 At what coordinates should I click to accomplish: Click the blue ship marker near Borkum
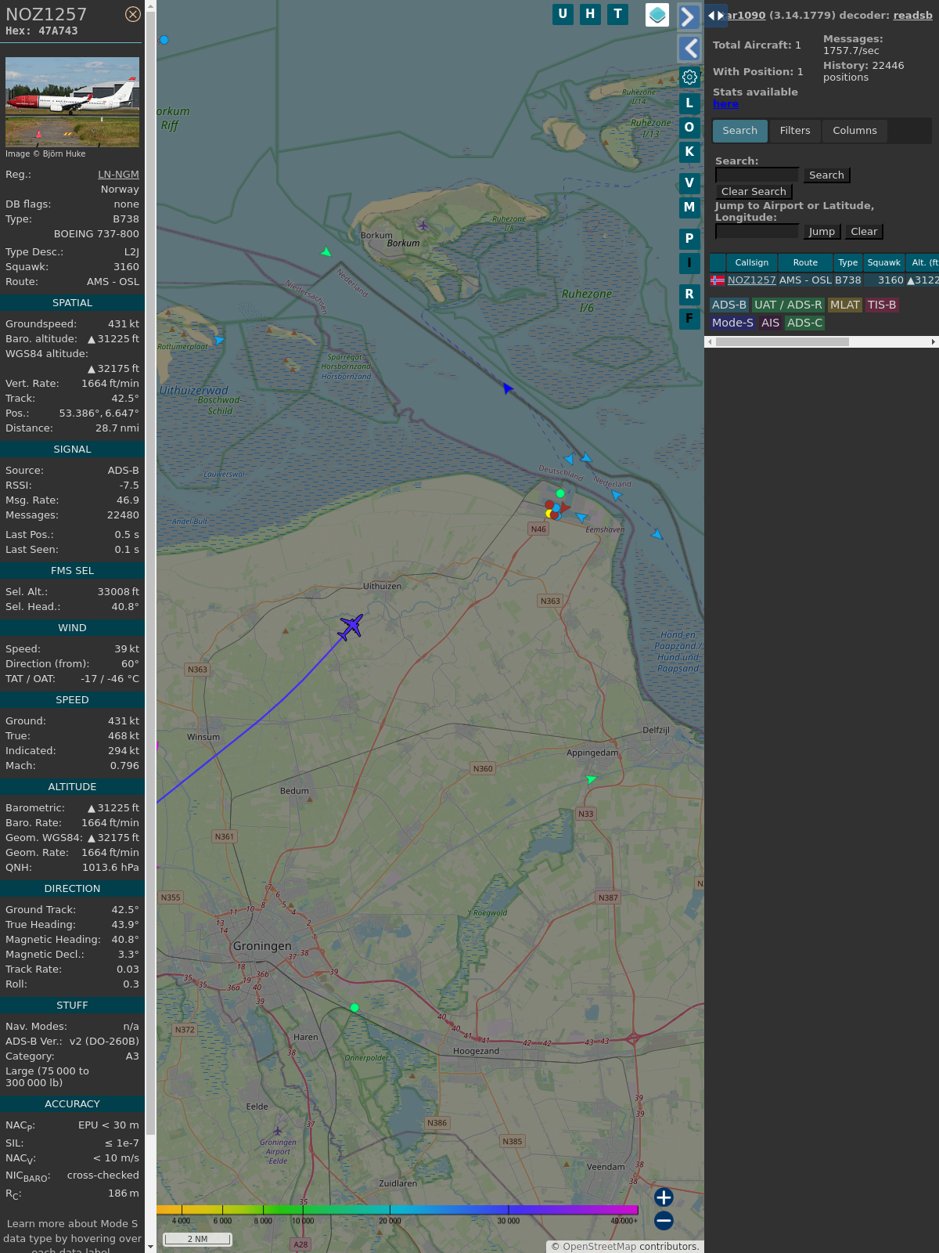[508, 388]
